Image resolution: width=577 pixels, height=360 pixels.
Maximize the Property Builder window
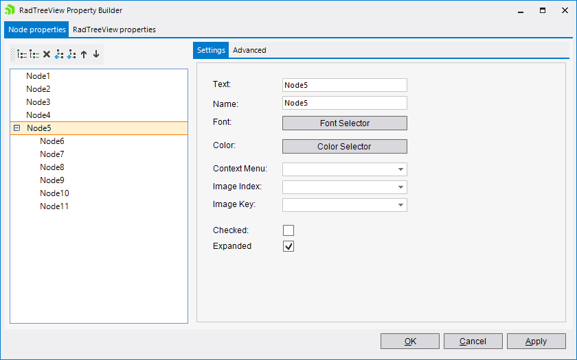pyautogui.click(x=543, y=10)
